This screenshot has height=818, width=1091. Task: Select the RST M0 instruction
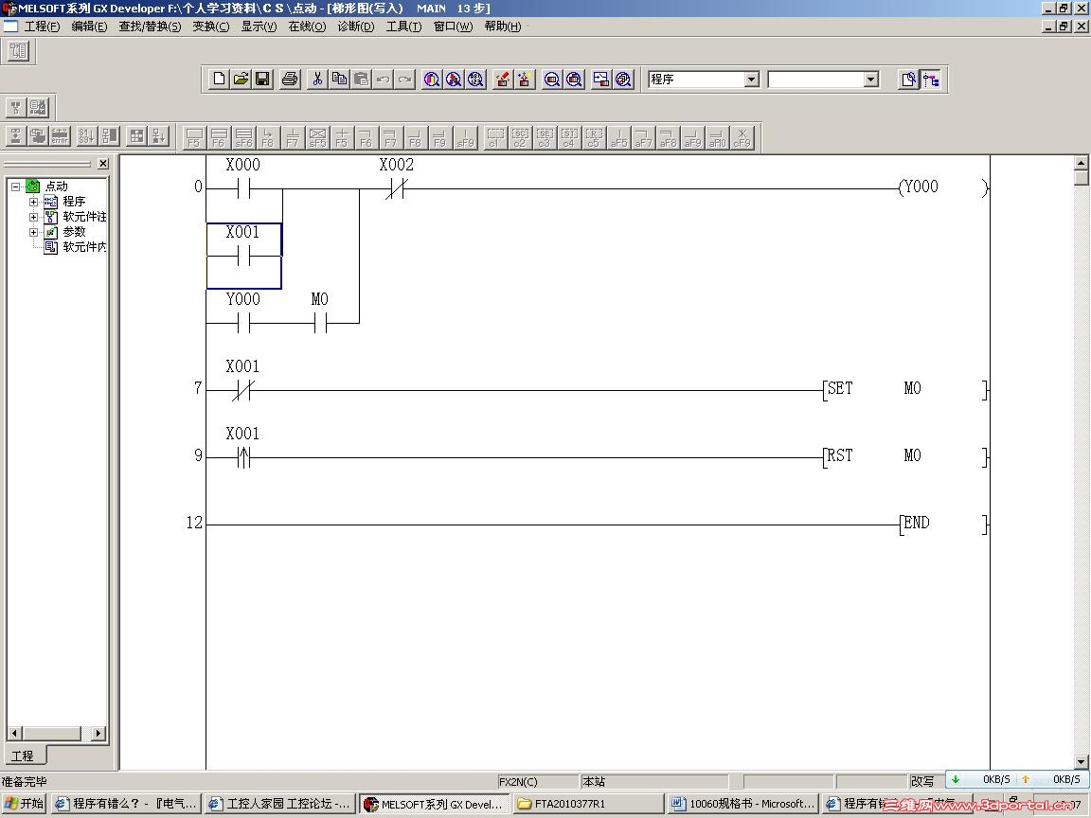tap(904, 456)
